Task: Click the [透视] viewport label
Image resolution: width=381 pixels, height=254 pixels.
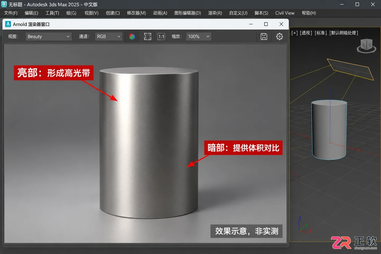Action: [306, 33]
